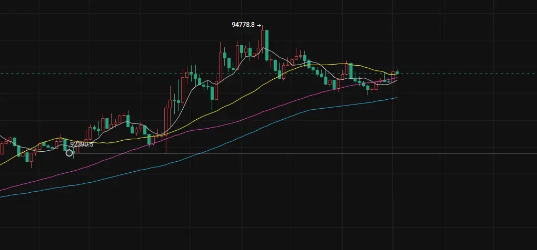Click the 94778.8 high price label
The image size is (537, 250).
(243, 25)
